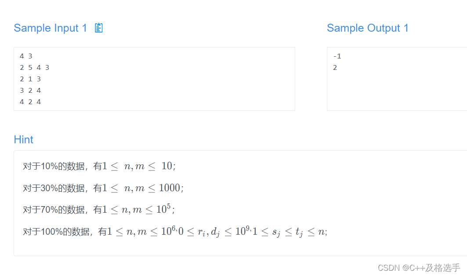Click the Hint section heading
Viewport: 467px width, 276px height.
(24, 139)
